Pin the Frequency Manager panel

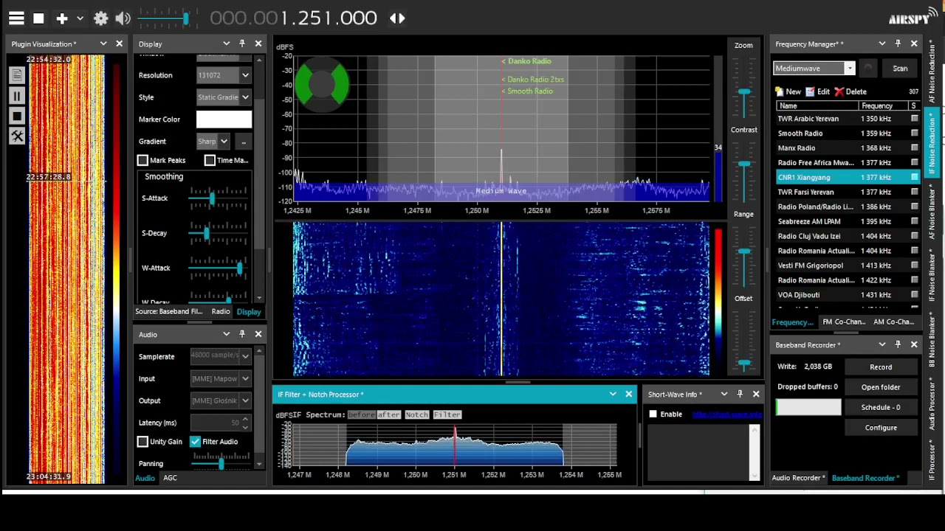pyautogui.click(x=898, y=44)
